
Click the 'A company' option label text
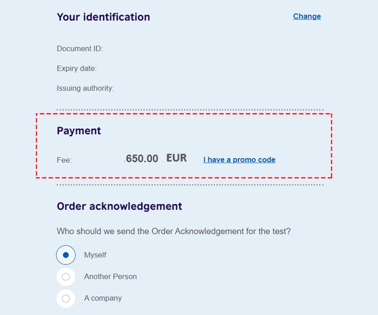point(103,298)
